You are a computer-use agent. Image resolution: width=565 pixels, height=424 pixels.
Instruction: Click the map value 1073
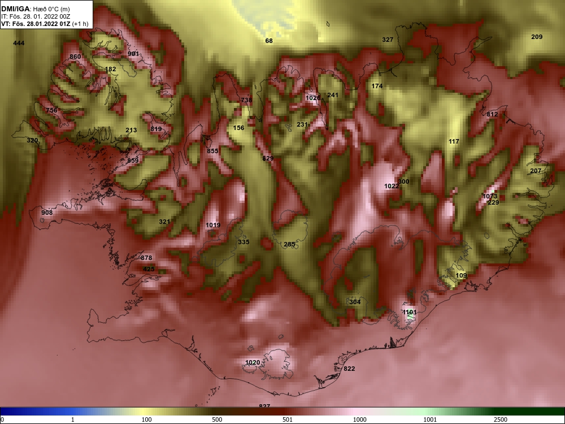[x=490, y=197]
